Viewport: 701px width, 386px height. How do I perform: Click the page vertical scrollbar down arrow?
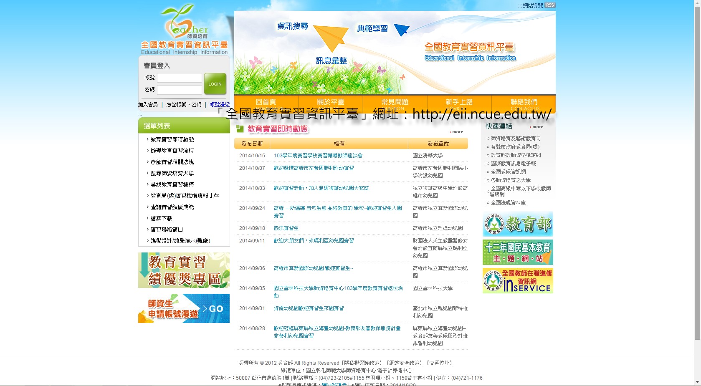tap(697, 382)
